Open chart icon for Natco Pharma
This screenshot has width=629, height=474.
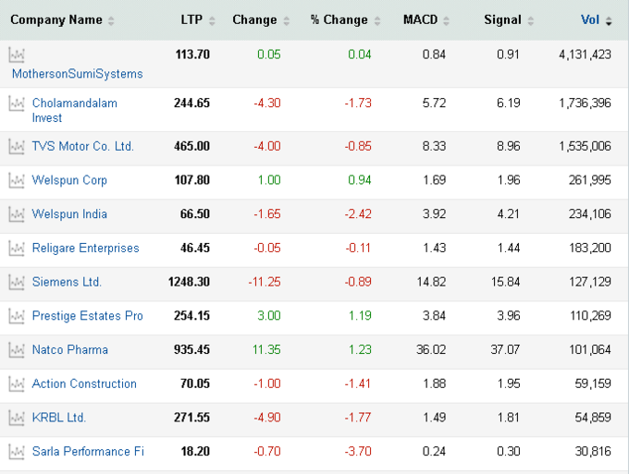(x=17, y=350)
